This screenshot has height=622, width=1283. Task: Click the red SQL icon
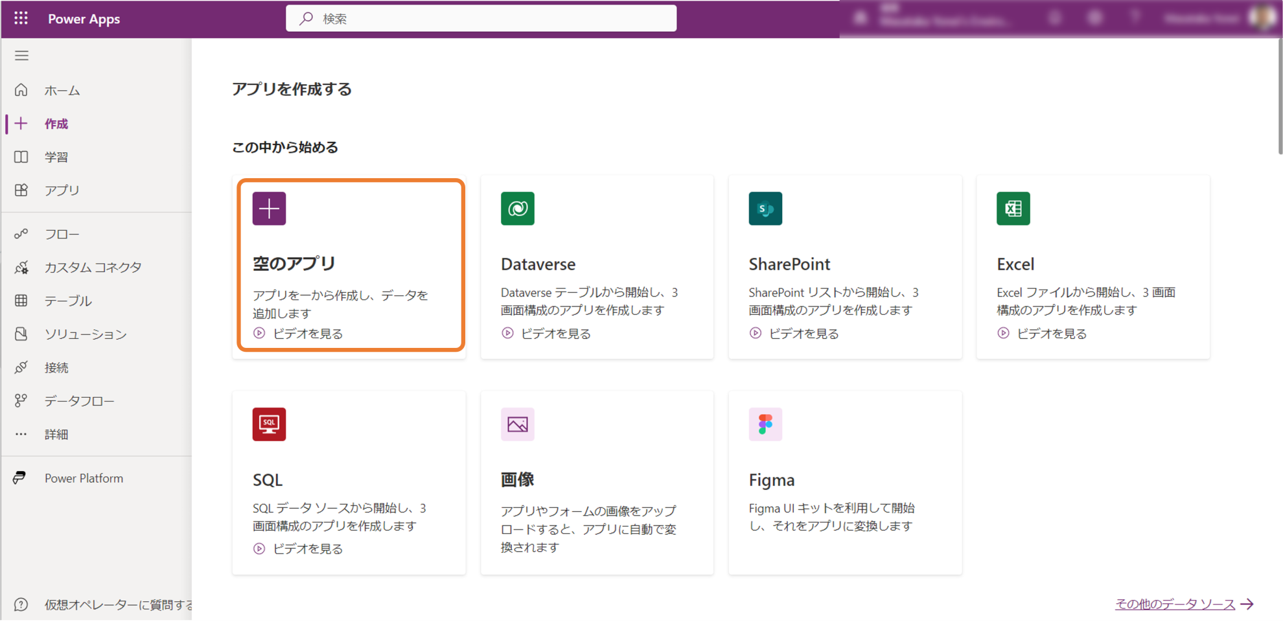(x=269, y=424)
